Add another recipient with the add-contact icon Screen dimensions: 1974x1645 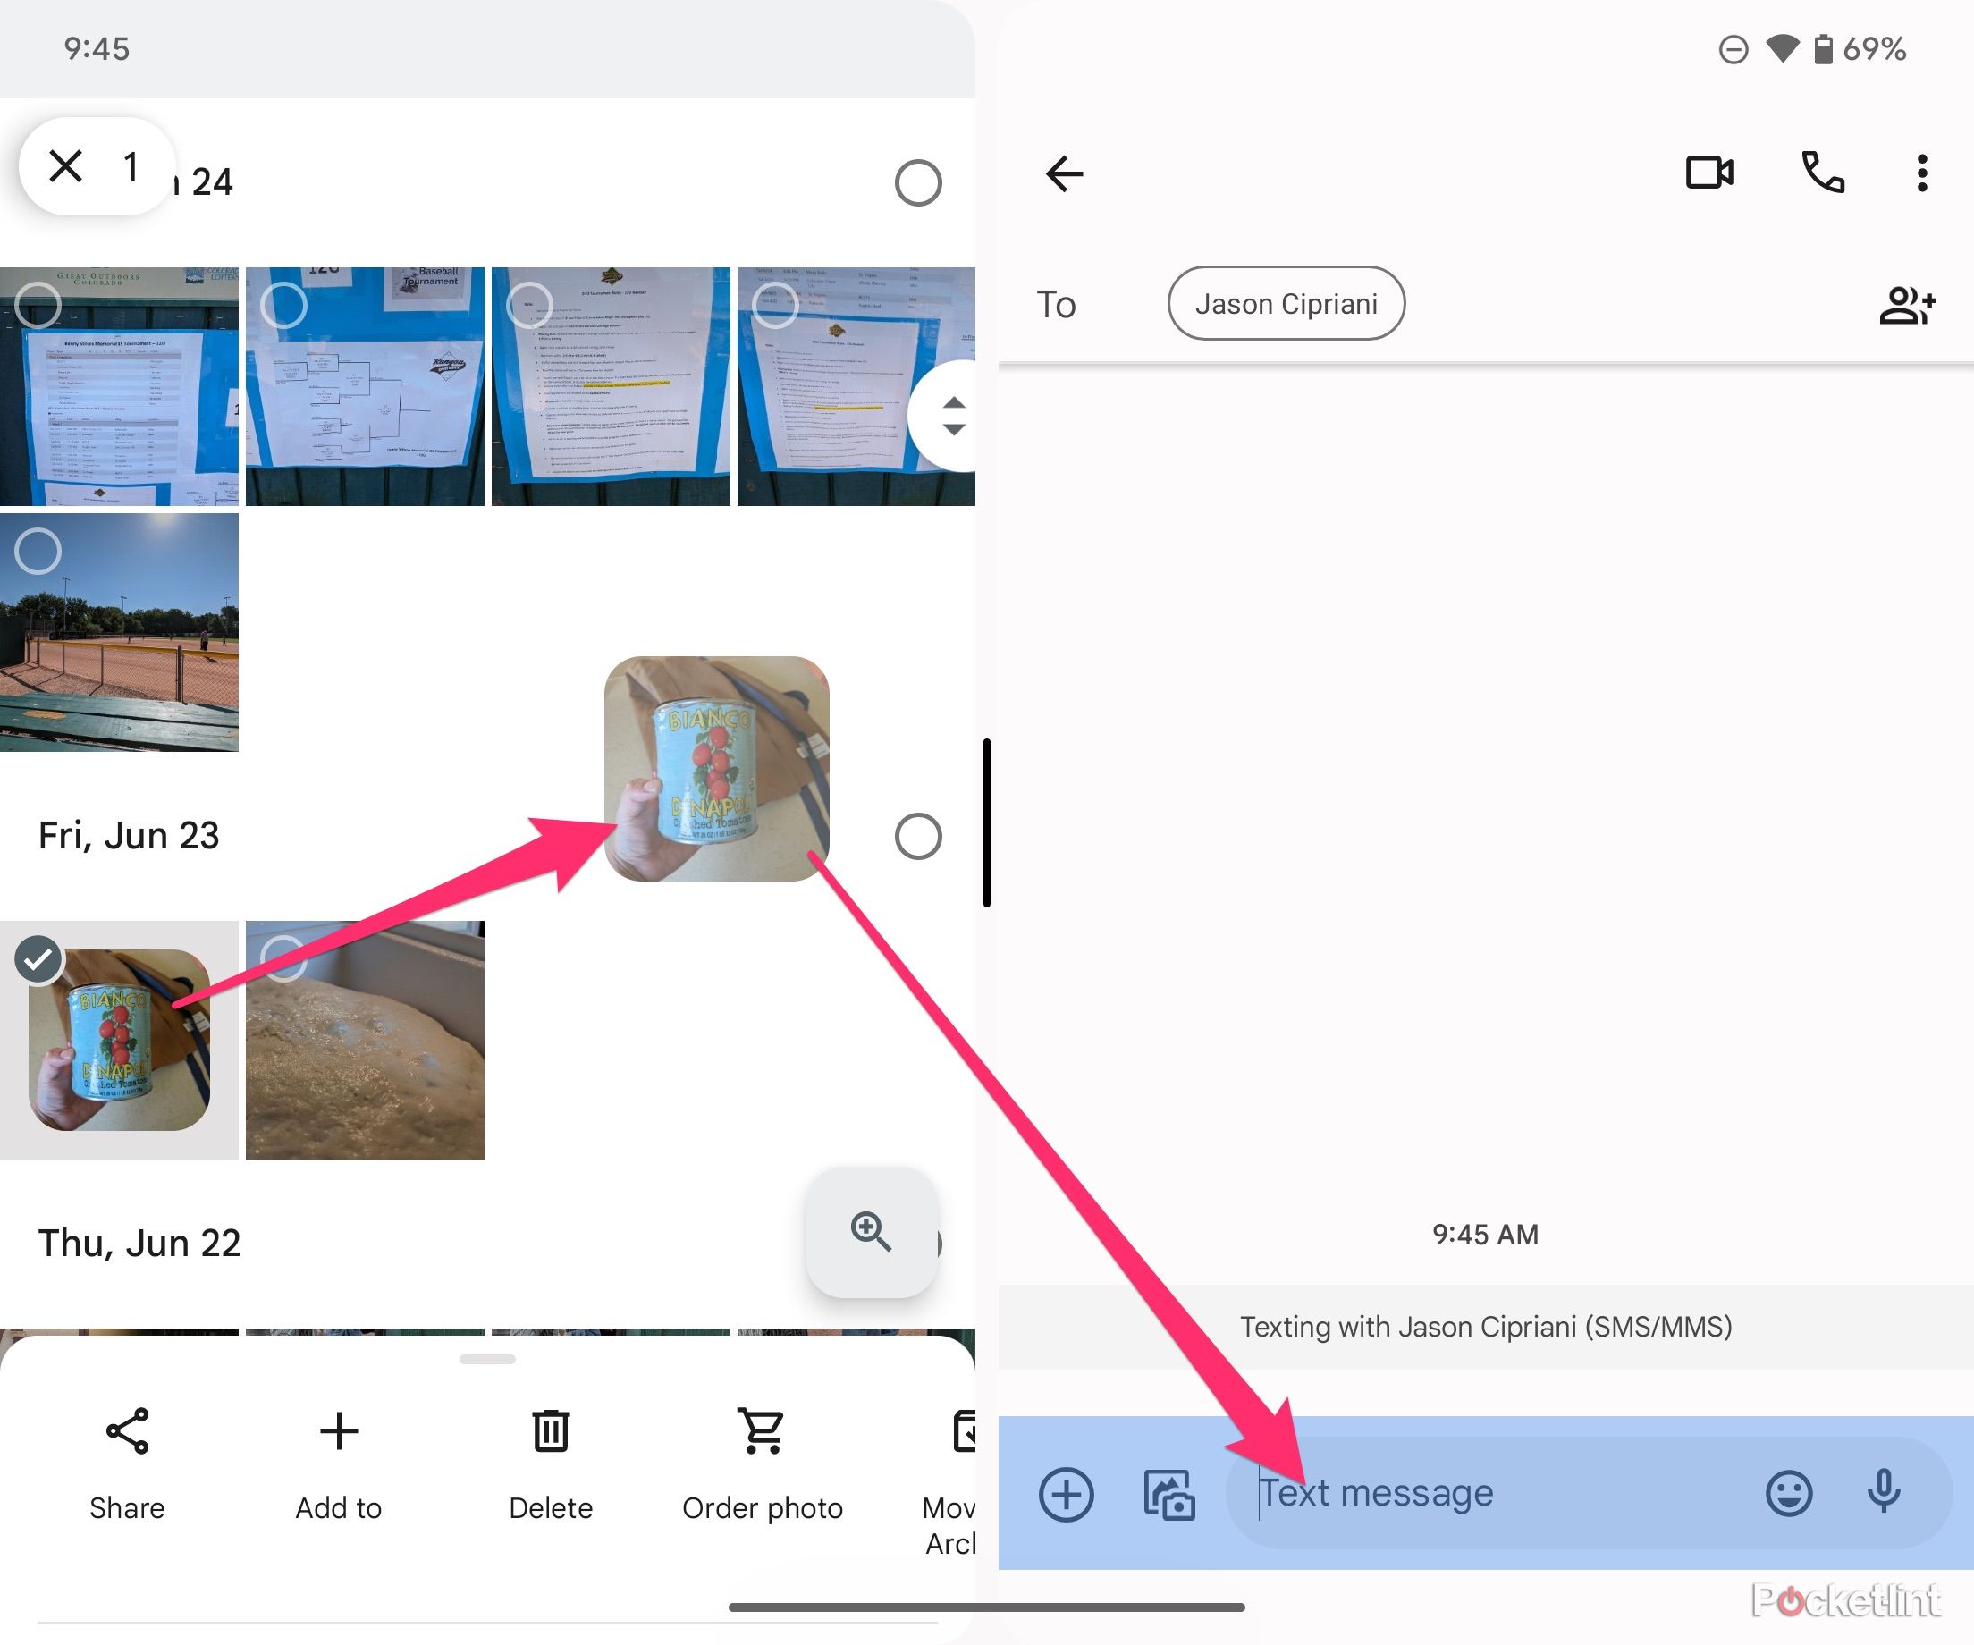pyautogui.click(x=1908, y=303)
